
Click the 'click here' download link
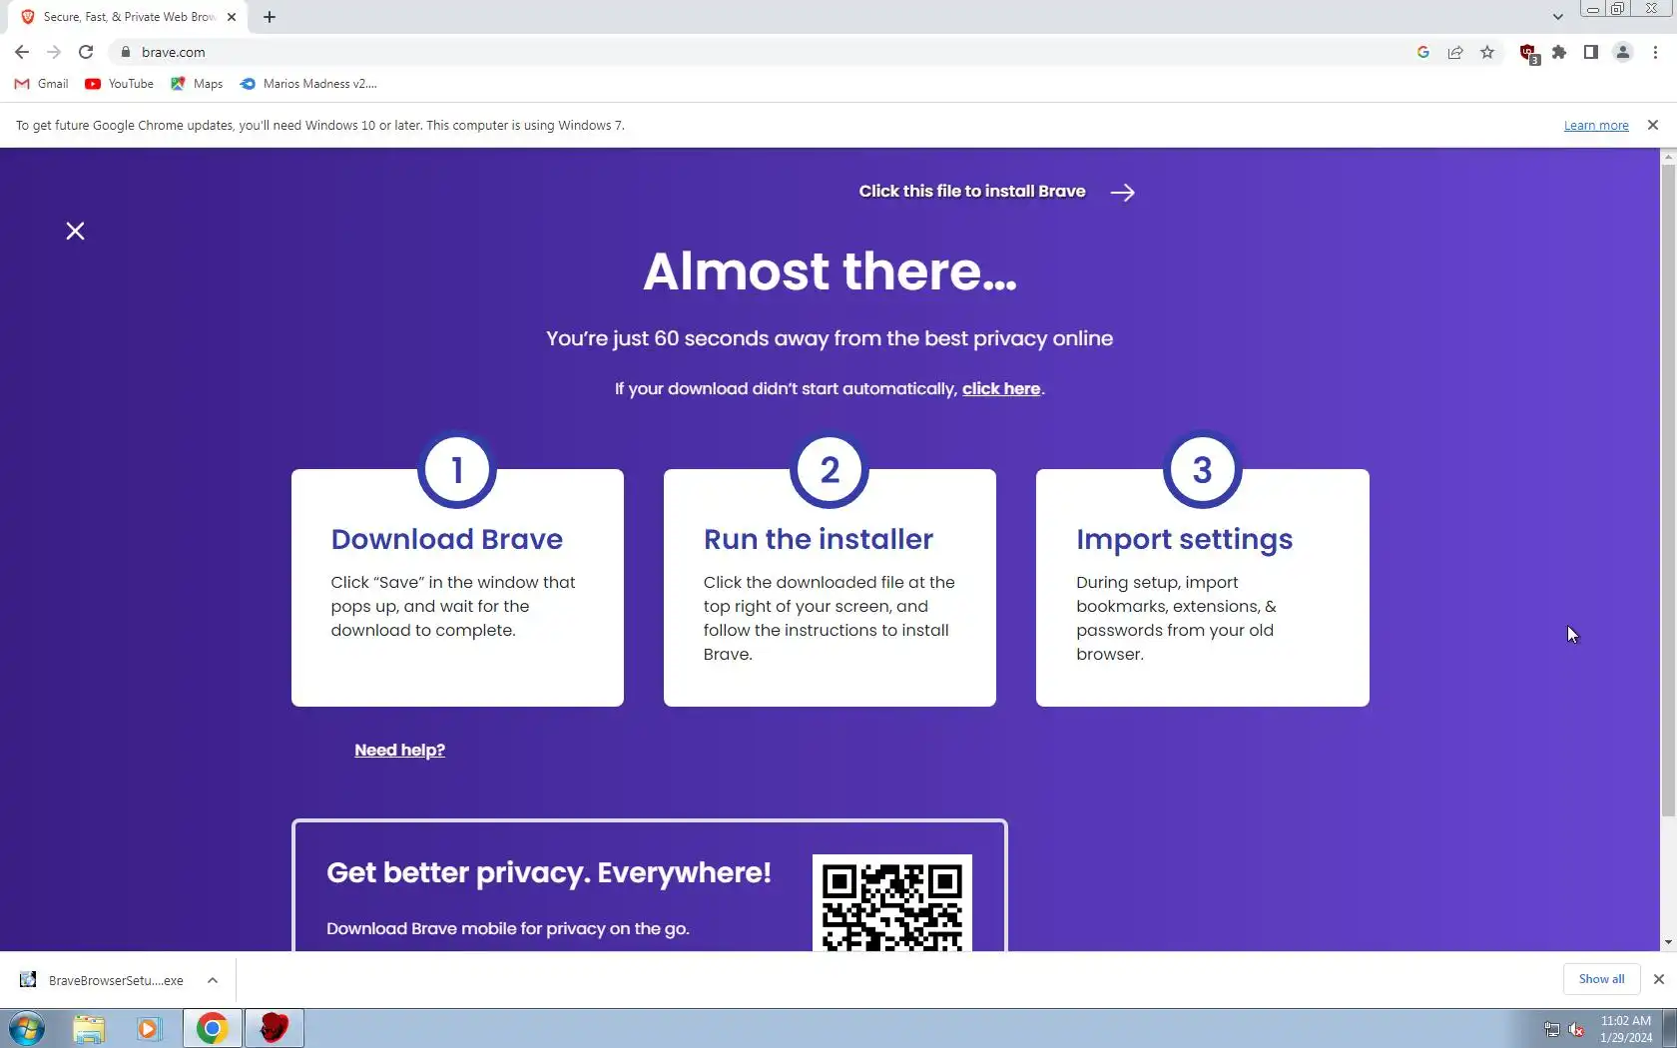1001,389
